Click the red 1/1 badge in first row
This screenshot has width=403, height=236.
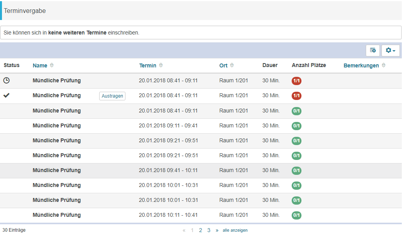pos(296,81)
